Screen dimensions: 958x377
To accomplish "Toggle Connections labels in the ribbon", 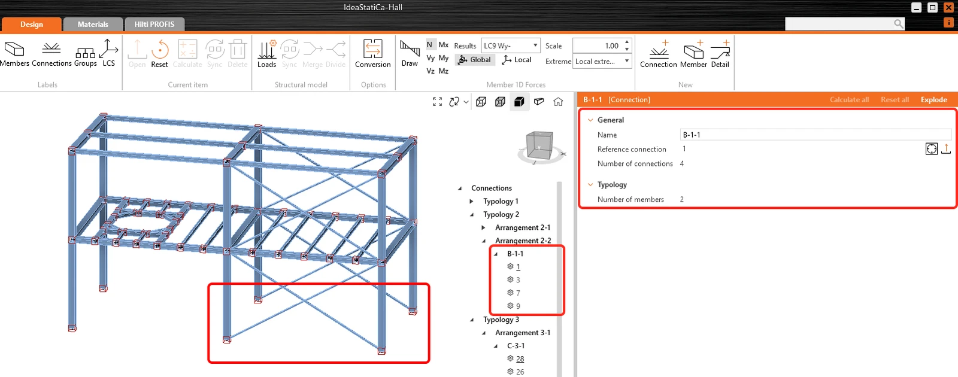I will coord(51,54).
